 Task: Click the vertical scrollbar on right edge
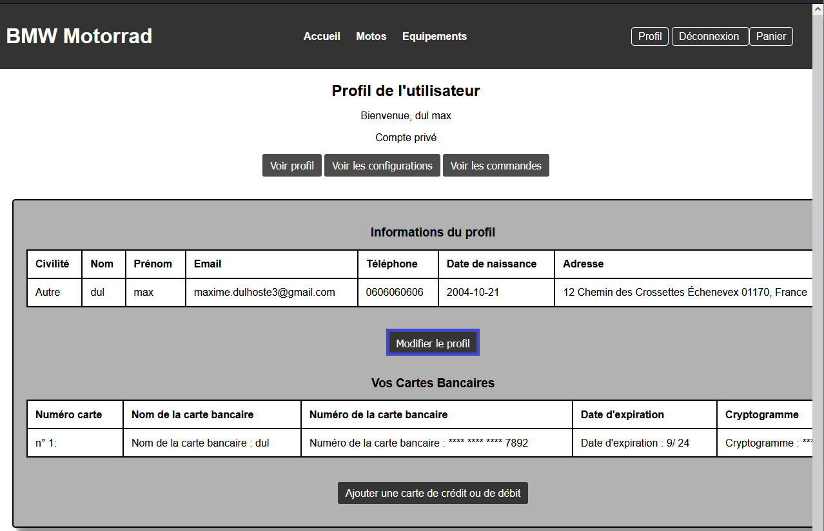[818, 258]
